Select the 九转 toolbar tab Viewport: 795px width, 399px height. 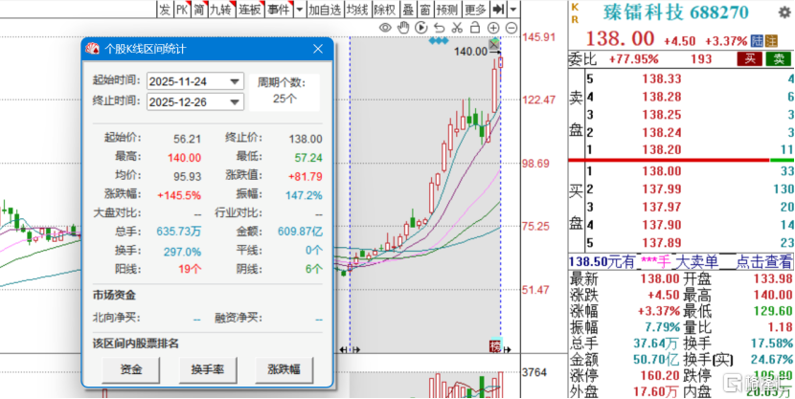pos(222,10)
